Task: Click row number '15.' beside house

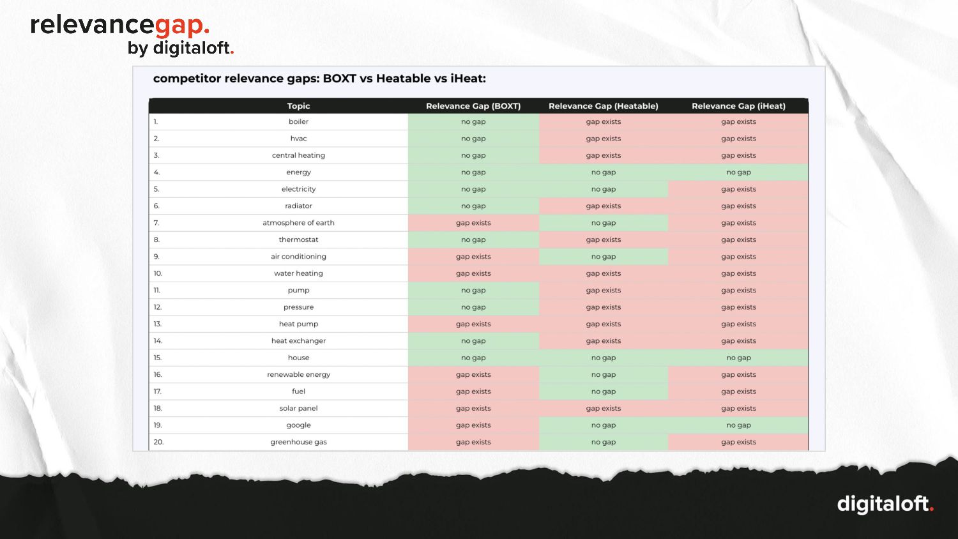Action: point(158,358)
